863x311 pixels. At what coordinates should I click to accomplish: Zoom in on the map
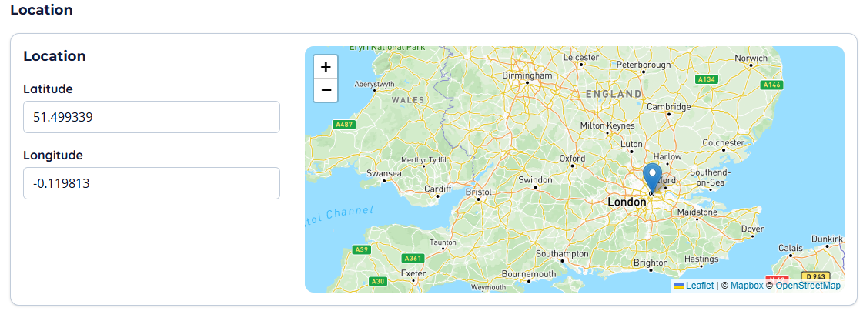pyautogui.click(x=326, y=67)
